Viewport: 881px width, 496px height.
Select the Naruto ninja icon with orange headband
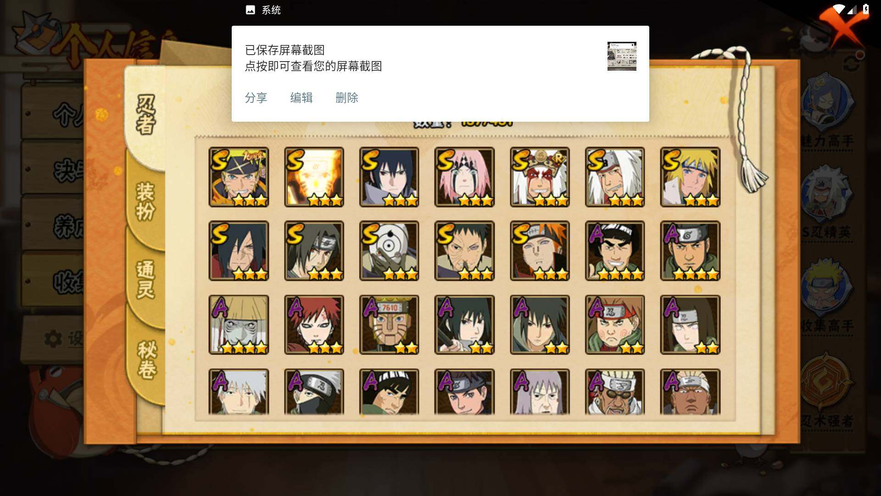[x=239, y=177]
